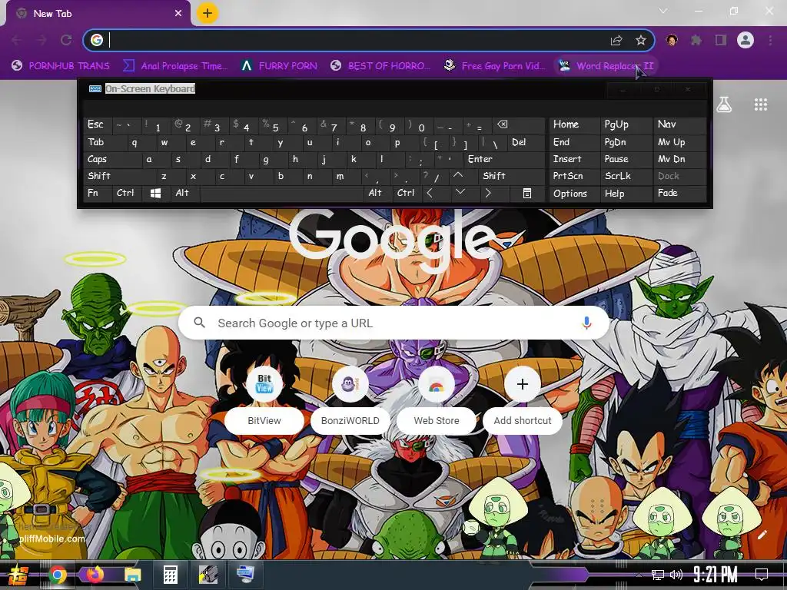Screen dimensions: 787x590
Task: Click the Enter key on keyboard
Action: coord(504,159)
